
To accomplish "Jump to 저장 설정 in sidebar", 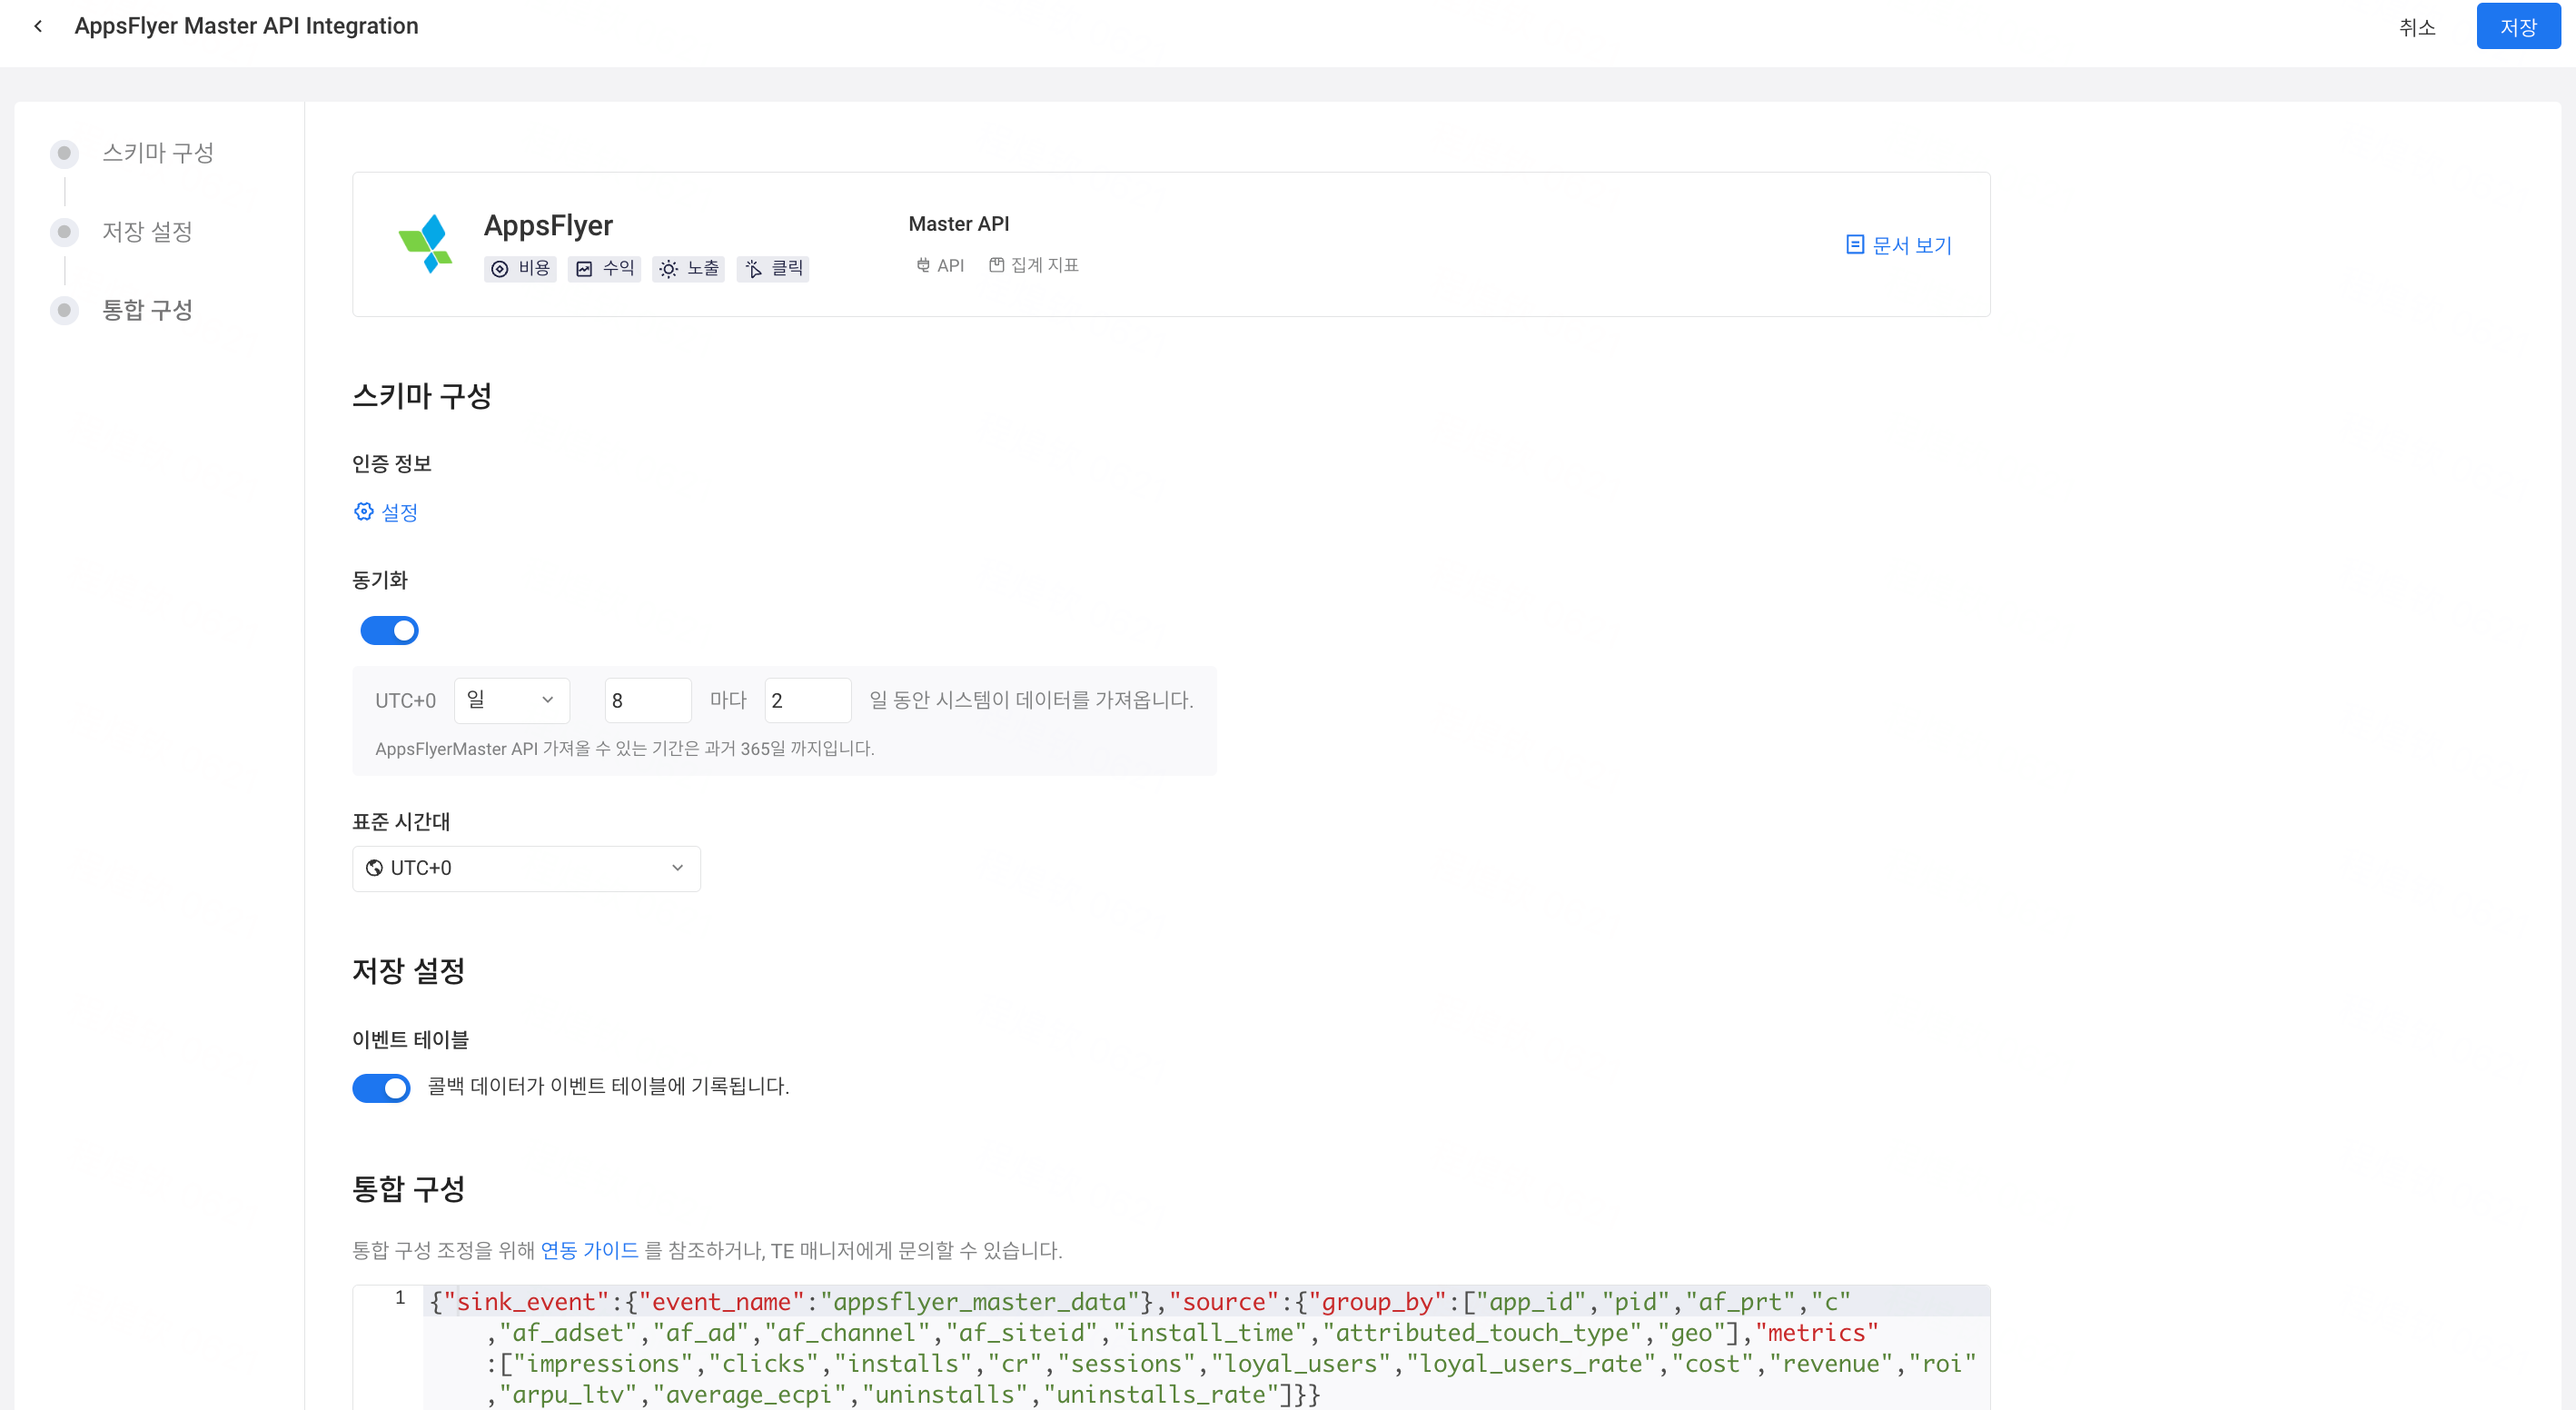I will click(147, 232).
